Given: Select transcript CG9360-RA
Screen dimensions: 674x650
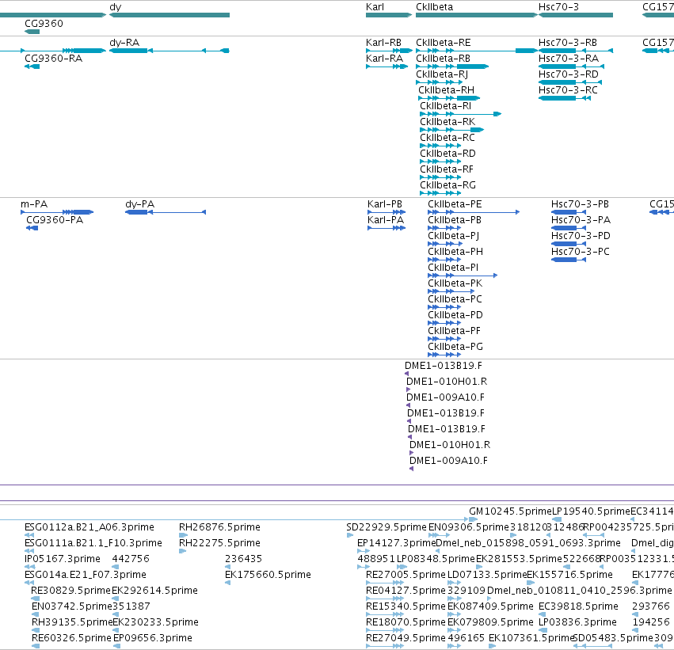Looking at the screenshot, I should (x=32, y=67).
